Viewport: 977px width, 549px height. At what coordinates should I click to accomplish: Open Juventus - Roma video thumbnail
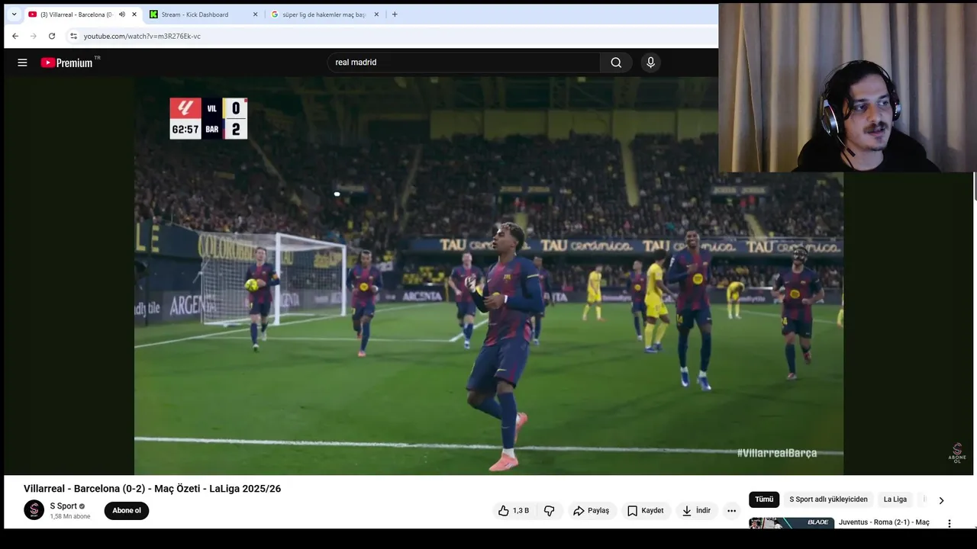pyautogui.click(x=792, y=523)
